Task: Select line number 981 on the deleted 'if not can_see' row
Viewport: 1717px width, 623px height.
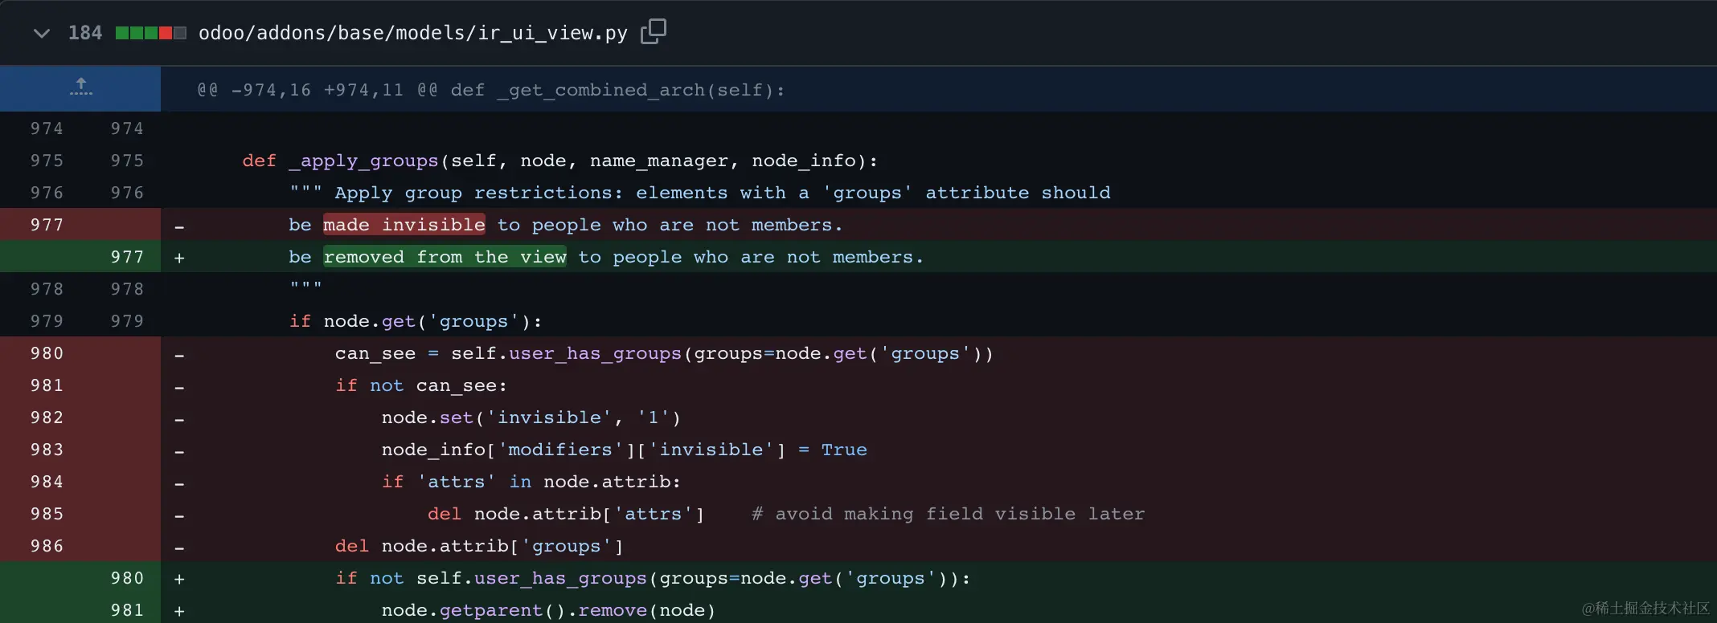Action: (x=47, y=385)
